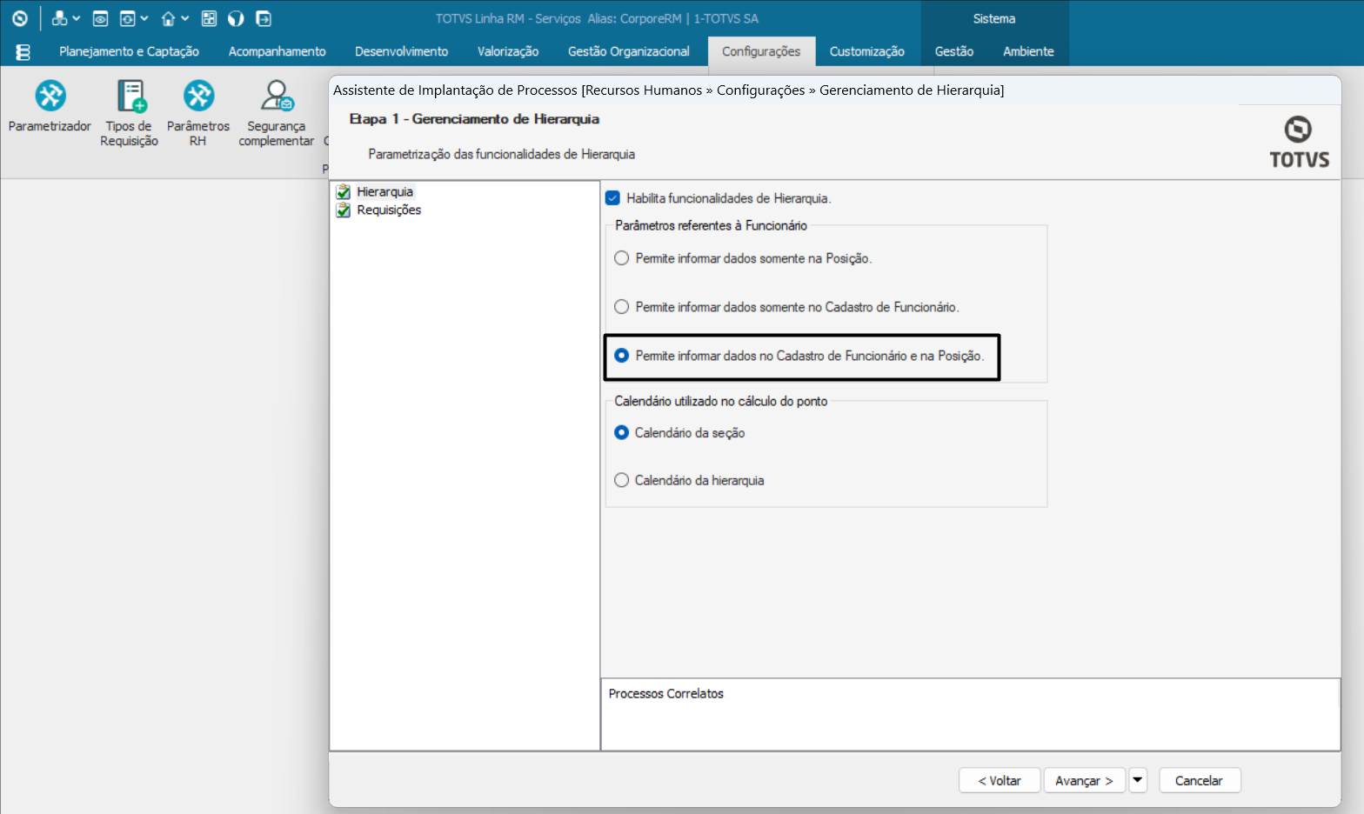Expand the modules icon dropdown arrow
The width and height of the screenshot is (1364, 814).
(x=77, y=18)
